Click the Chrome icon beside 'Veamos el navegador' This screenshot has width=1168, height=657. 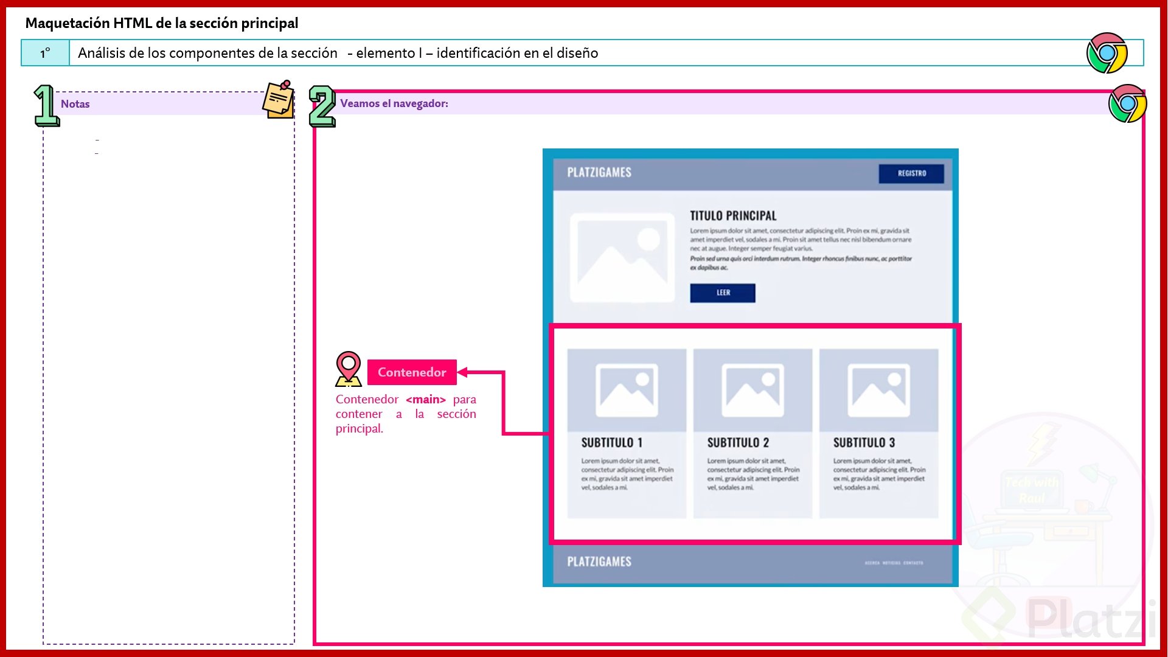1127,103
